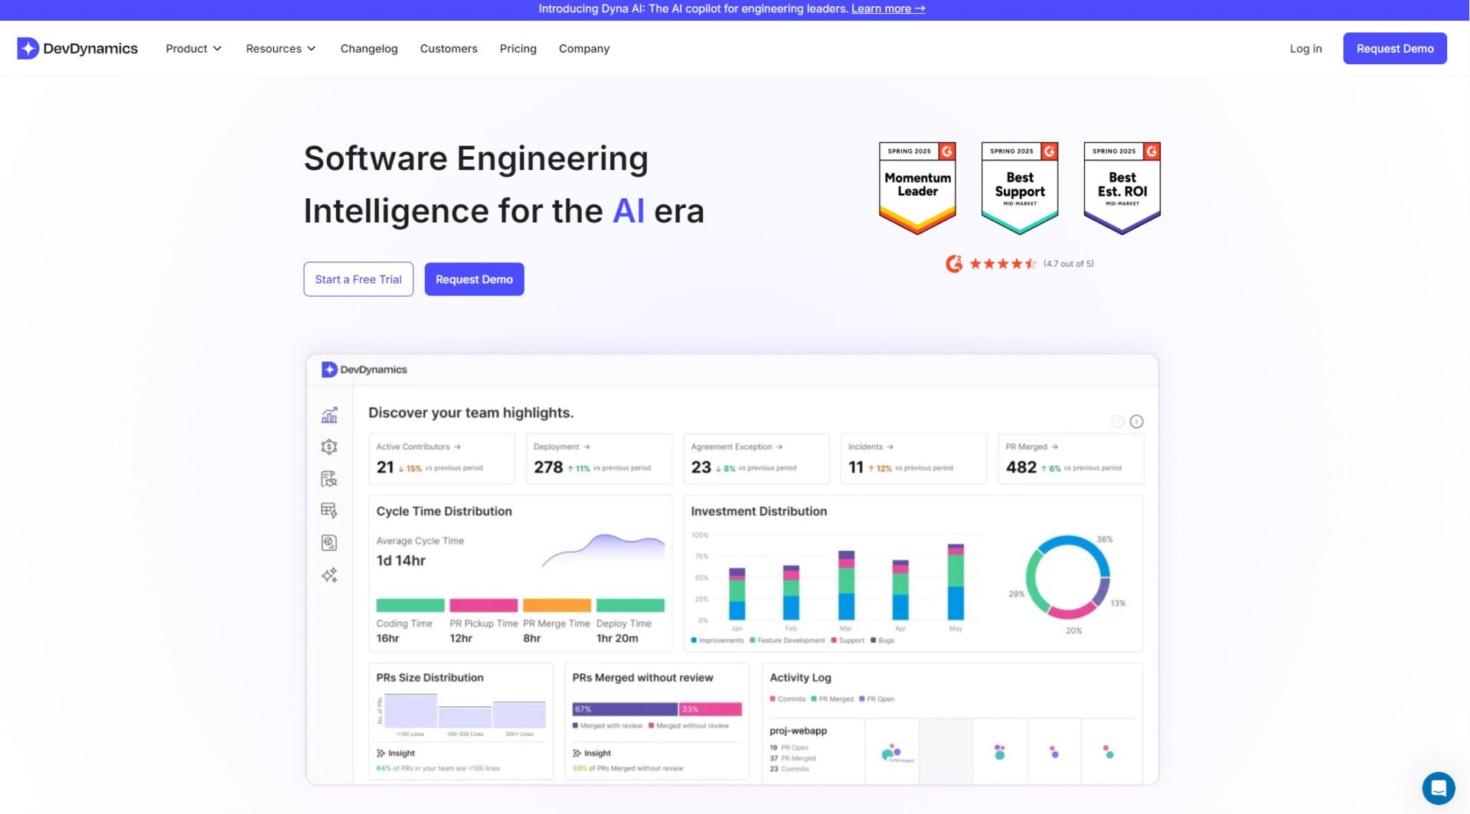Toggle the Commits legend in Activity Log
This screenshot has width=1470, height=814.
[787, 698]
